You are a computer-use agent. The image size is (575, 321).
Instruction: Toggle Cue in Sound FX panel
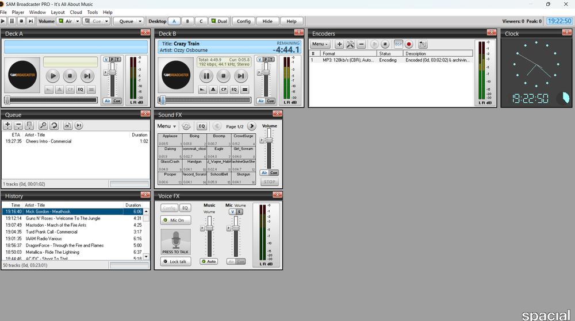(274, 173)
